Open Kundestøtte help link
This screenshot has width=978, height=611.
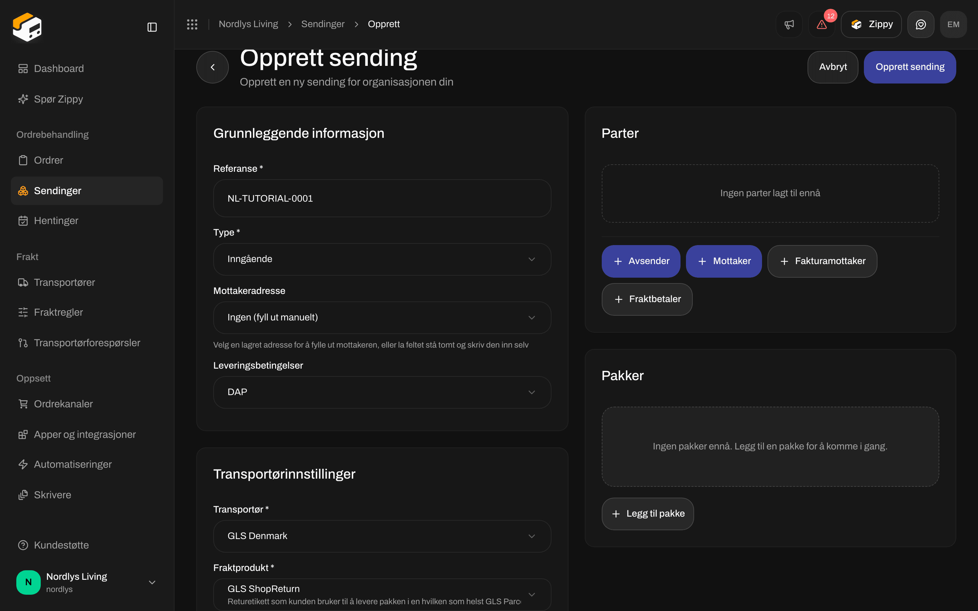(x=87, y=545)
